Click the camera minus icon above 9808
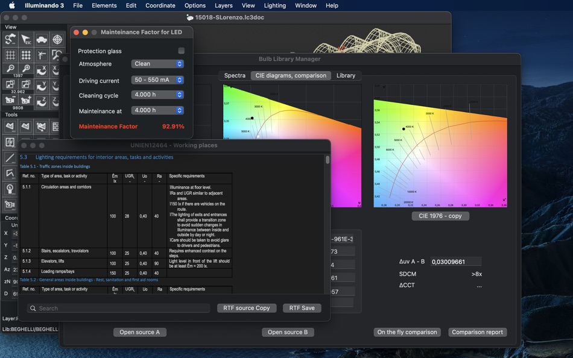This screenshot has width=573, height=358. 10,99
